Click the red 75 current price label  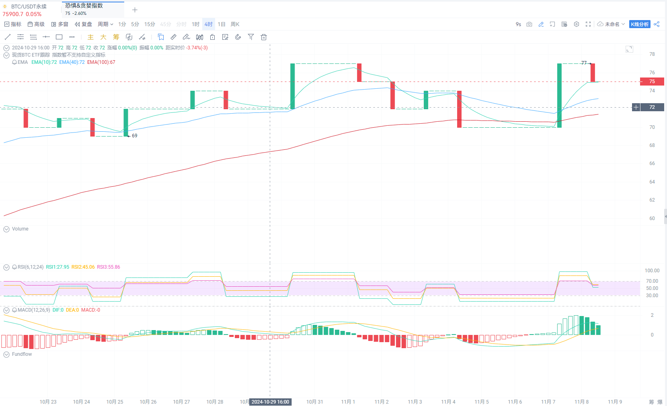click(x=652, y=82)
